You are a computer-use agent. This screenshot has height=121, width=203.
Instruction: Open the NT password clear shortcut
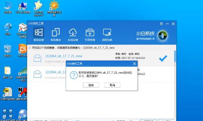22,94
